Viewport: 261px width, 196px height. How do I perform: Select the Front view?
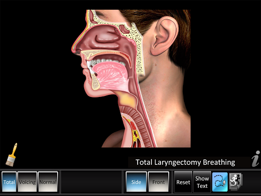[159, 182]
